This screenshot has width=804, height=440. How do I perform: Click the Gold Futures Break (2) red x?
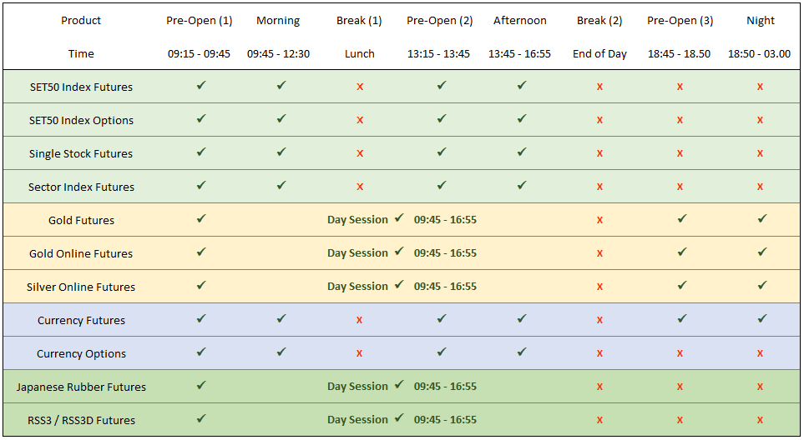(599, 220)
